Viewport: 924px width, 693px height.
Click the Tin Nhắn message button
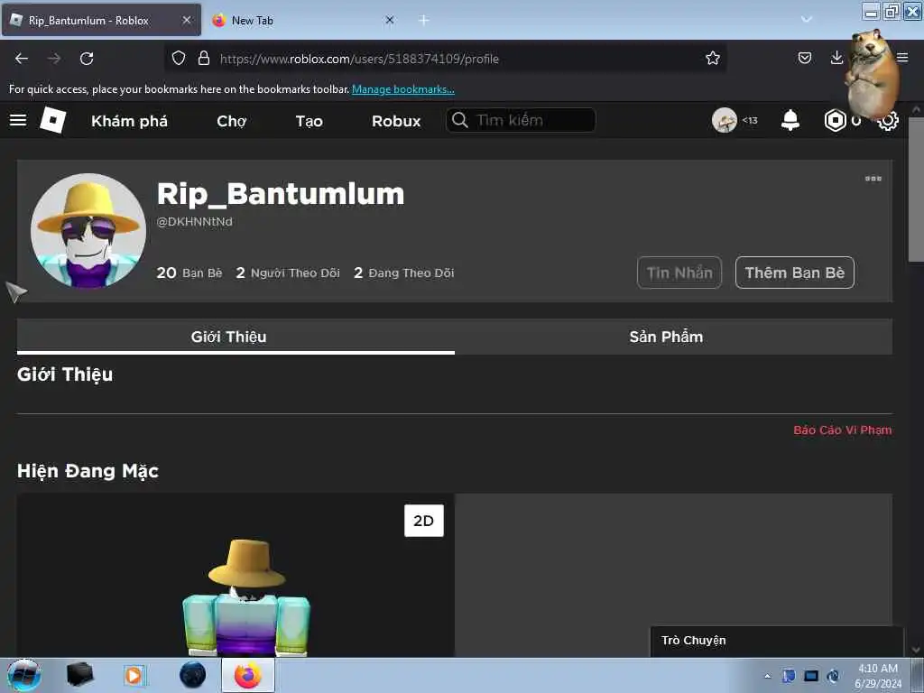(679, 273)
